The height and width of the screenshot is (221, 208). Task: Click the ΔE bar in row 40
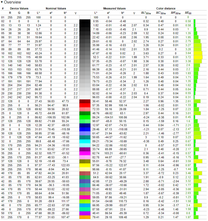pyautogui.click(x=198, y=173)
